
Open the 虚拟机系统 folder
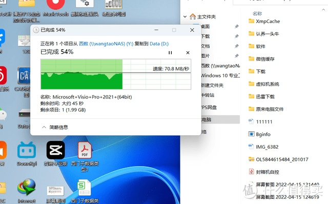click(x=263, y=84)
